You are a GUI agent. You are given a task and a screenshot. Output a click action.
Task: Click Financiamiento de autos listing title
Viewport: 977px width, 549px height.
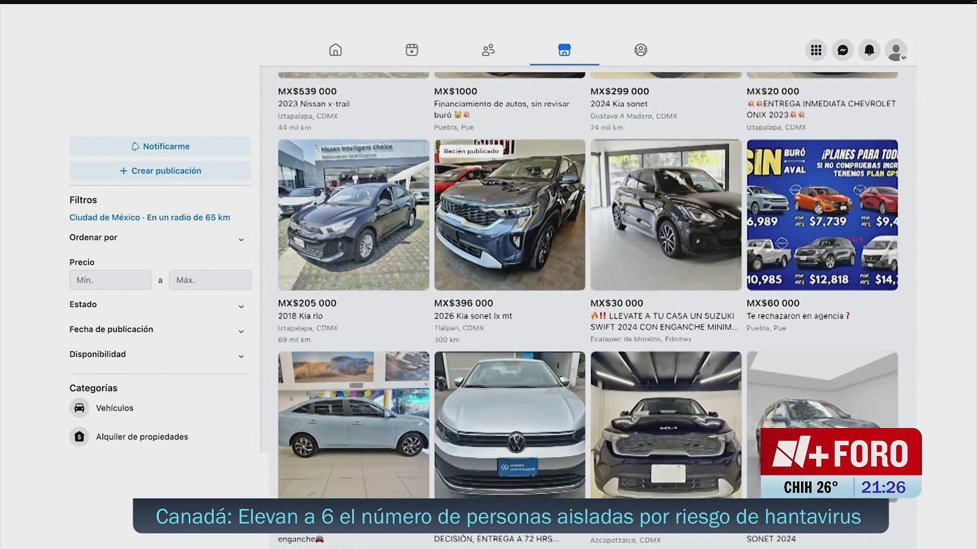pos(502,109)
